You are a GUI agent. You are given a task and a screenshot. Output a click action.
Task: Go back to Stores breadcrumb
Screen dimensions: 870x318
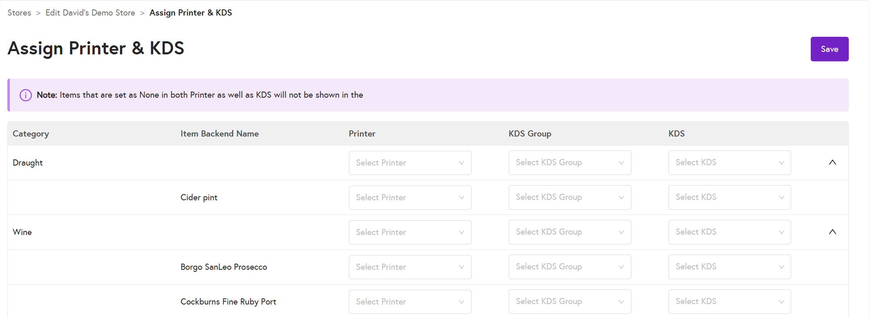19,13
